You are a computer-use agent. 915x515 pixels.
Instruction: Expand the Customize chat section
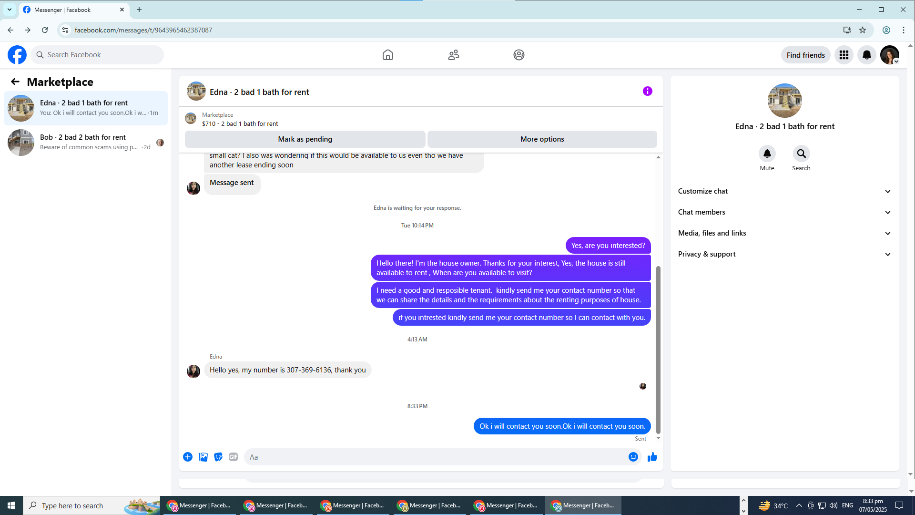tap(784, 191)
